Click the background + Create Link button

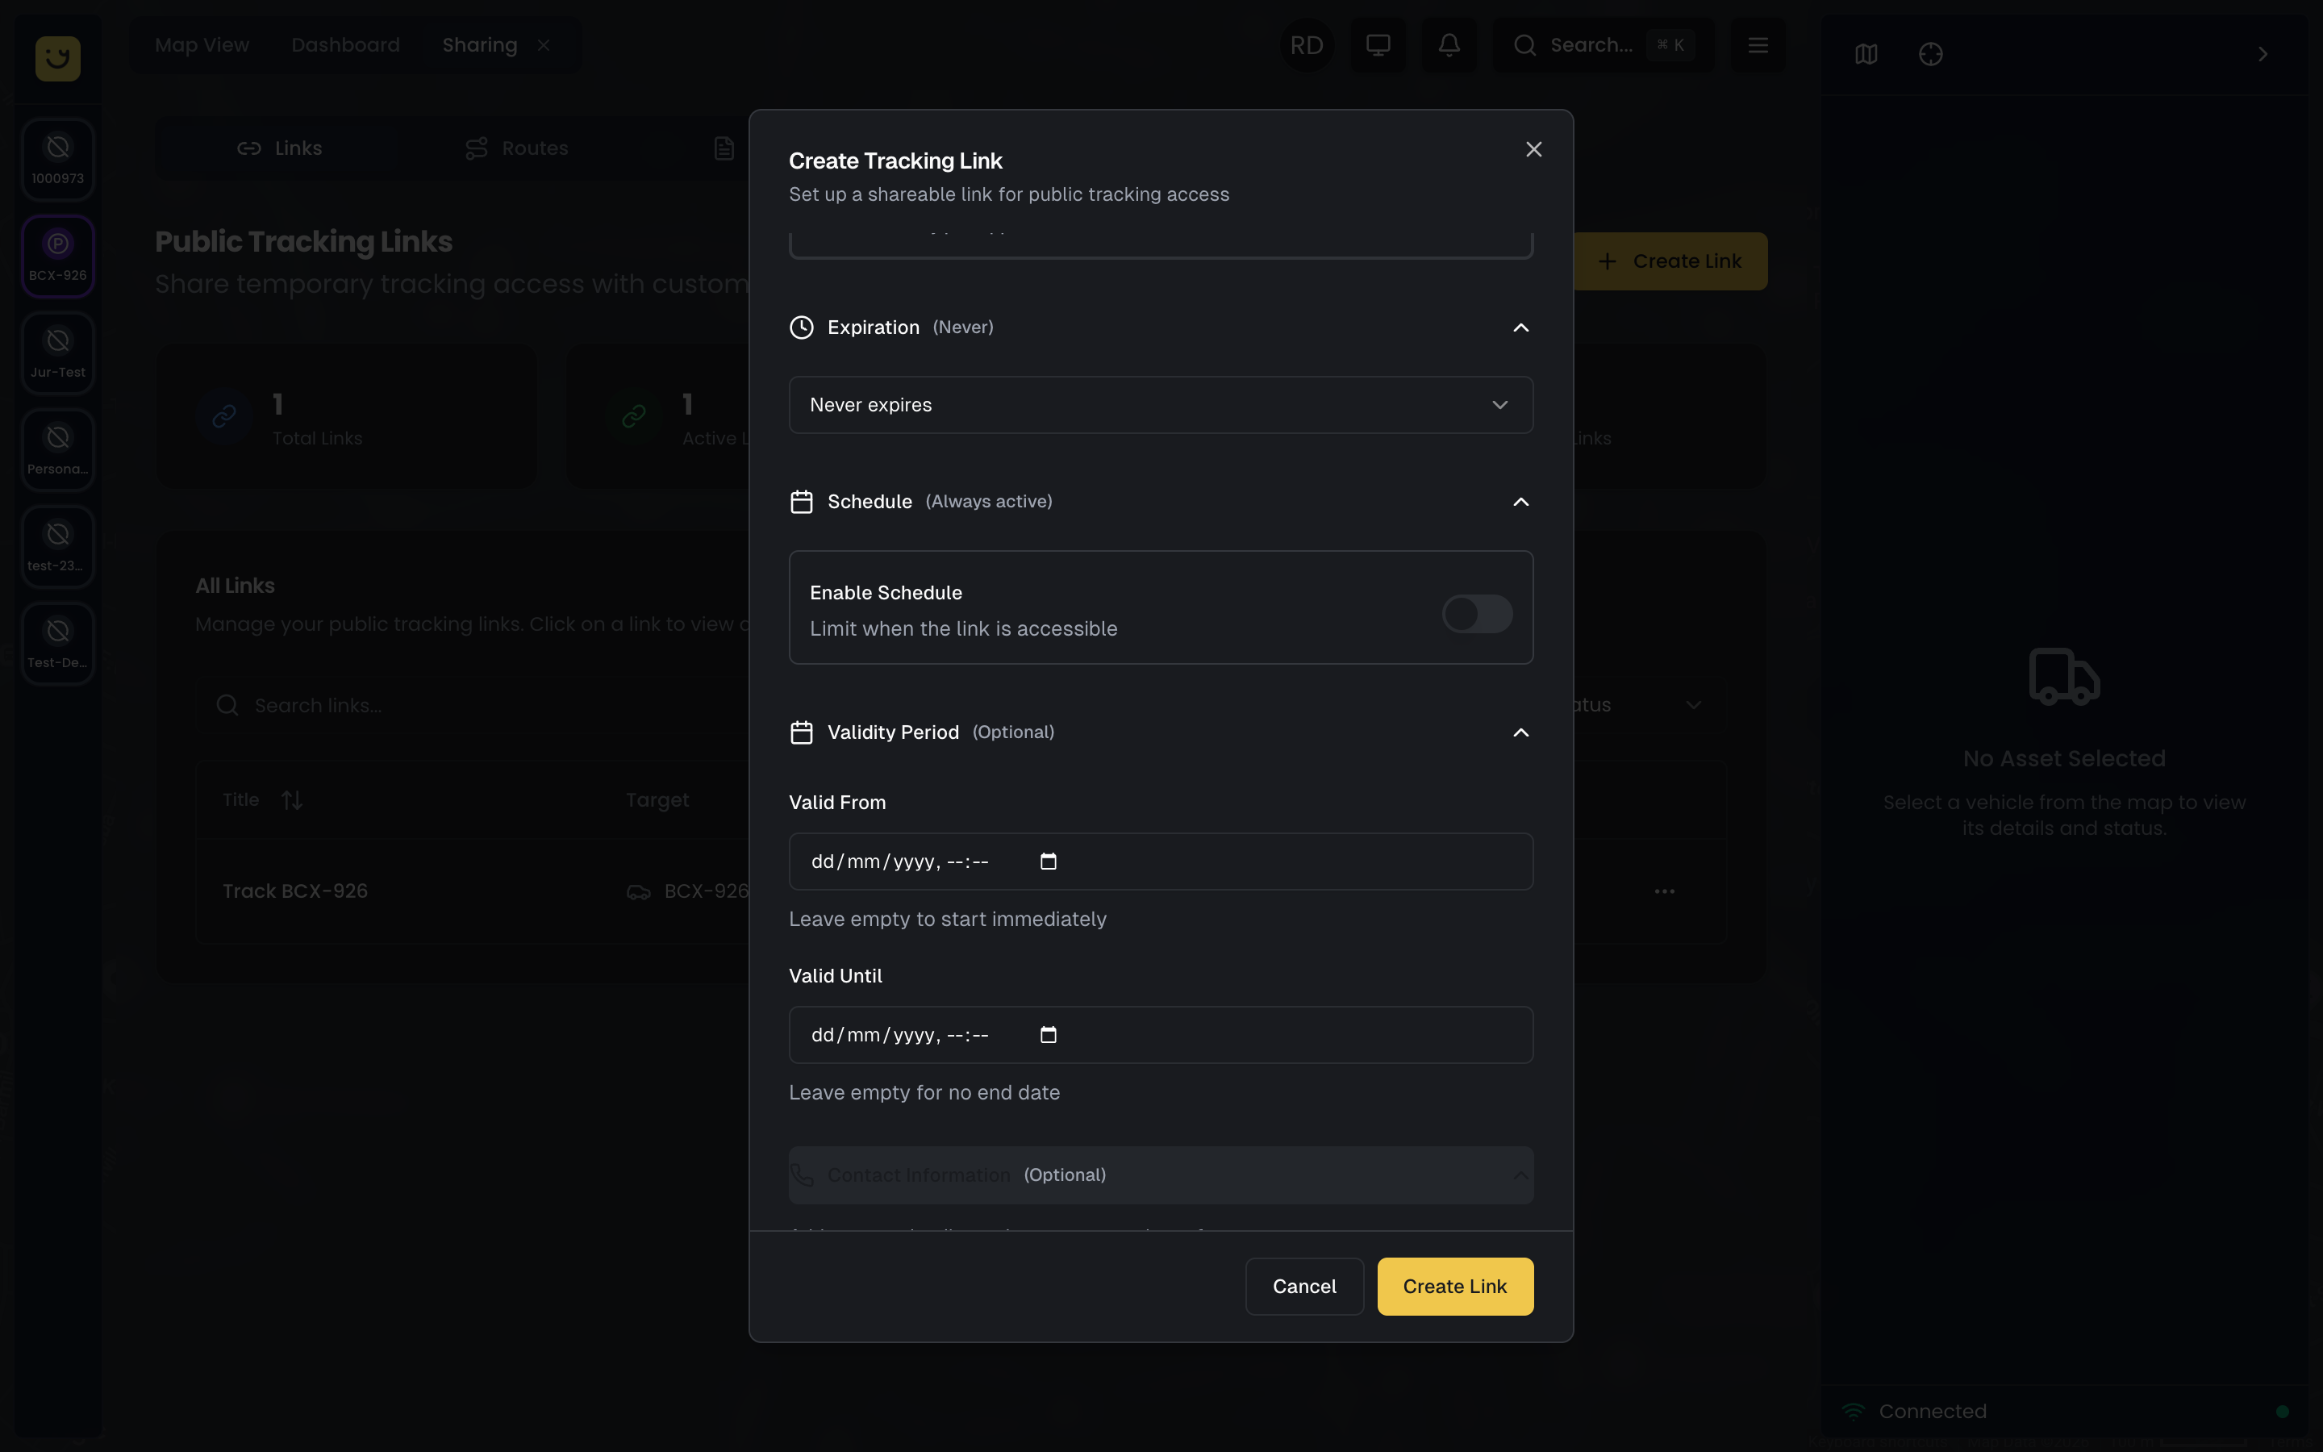(1670, 261)
